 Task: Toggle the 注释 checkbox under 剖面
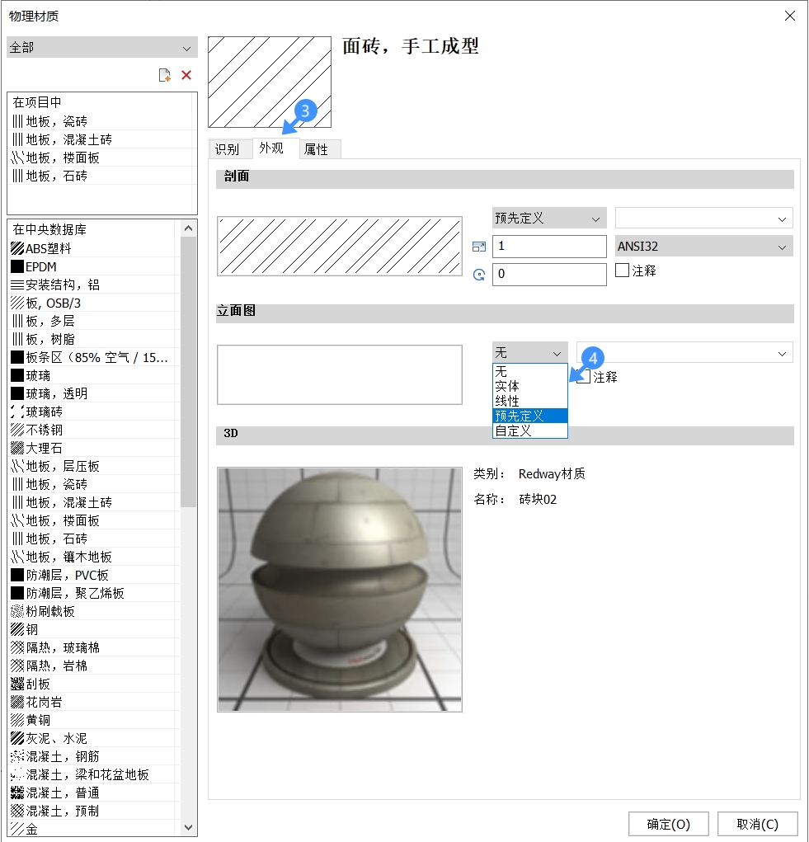(622, 270)
